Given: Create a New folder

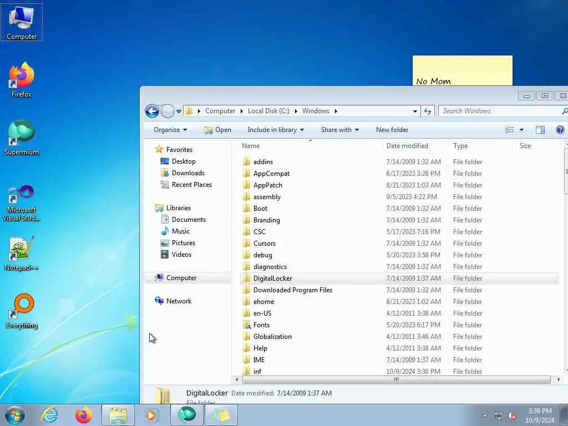Looking at the screenshot, I should [x=392, y=130].
